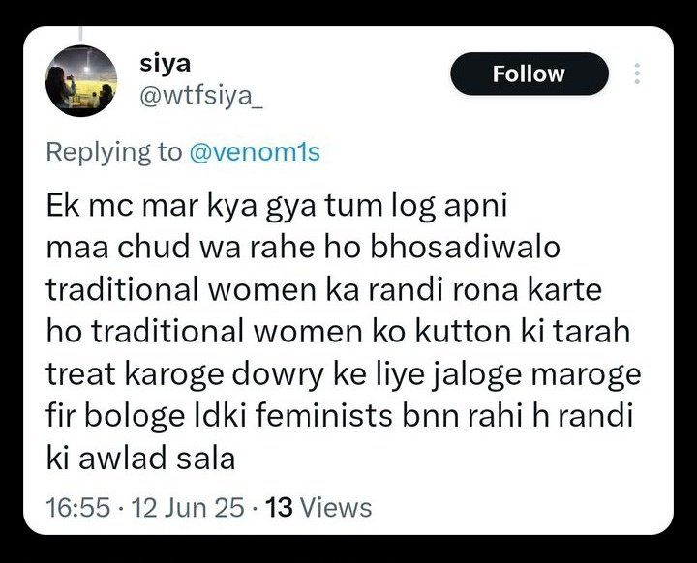Click the last line ki awlad sala

[140, 459]
